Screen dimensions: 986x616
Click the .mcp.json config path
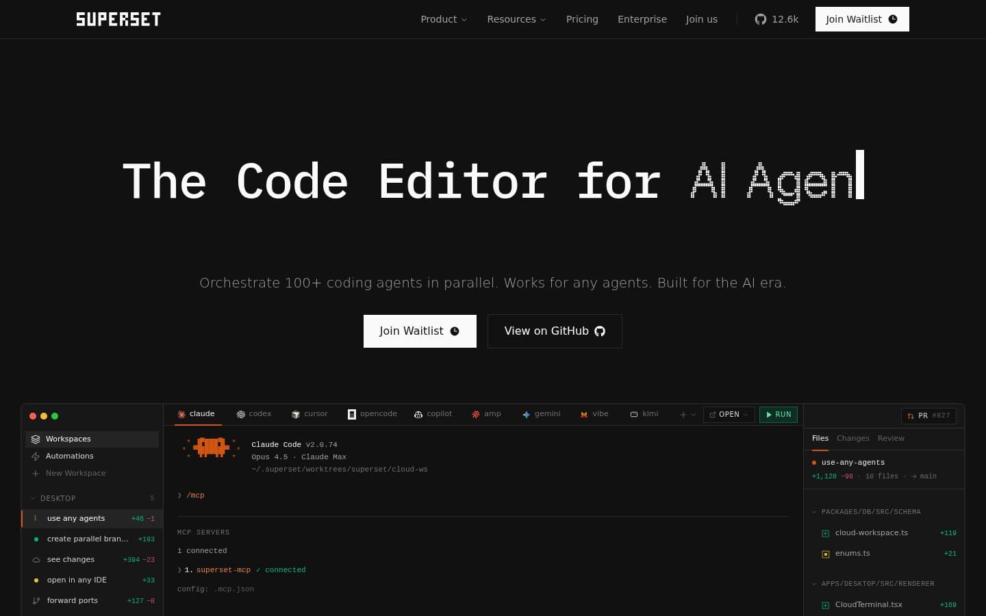pyautogui.click(x=233, y=589)
